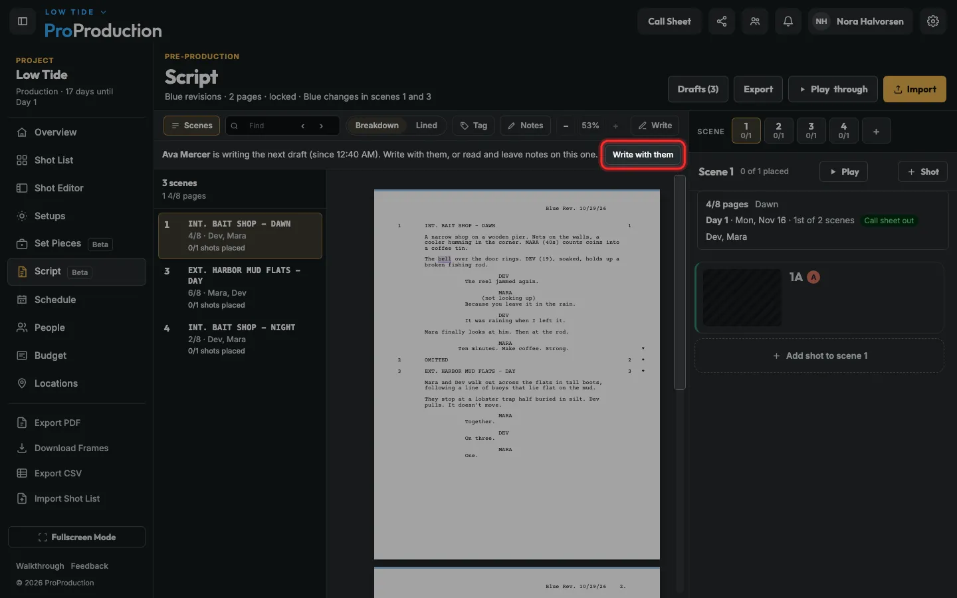This screenshot has width=957, height=598.
Task: Toggle the Scenes list panel
Action: coord(191,126)
